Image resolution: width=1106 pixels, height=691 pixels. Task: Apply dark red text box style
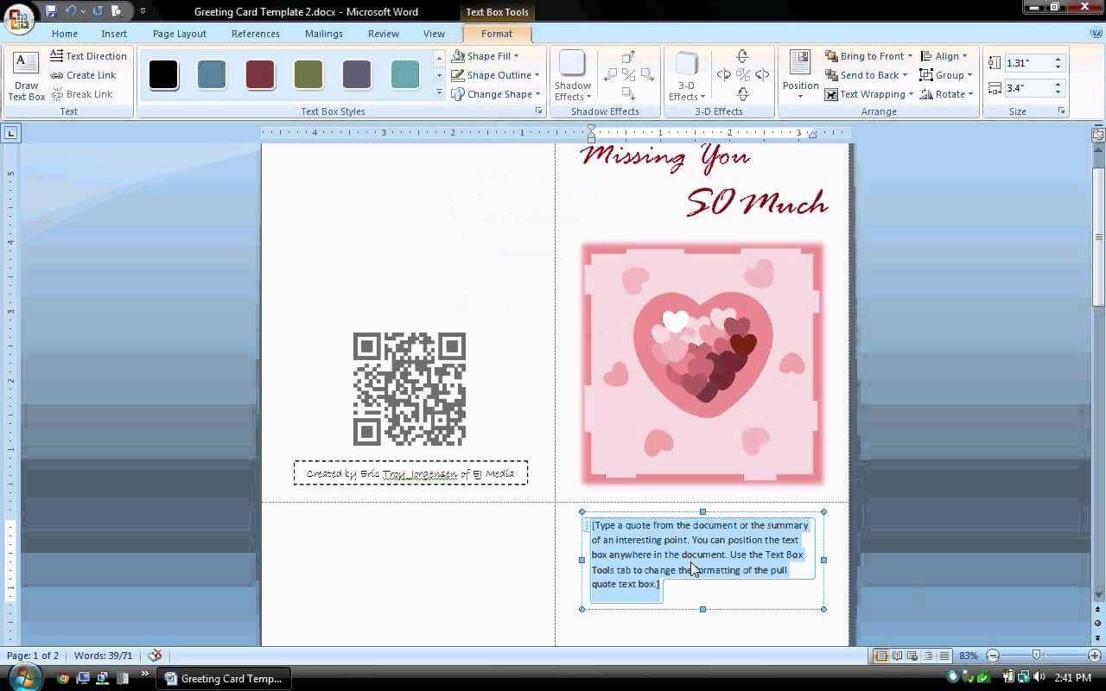click(260, 74)
